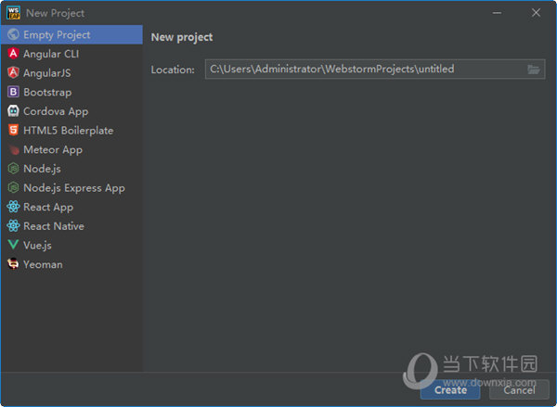Select React Native project type
This screenshot has height=407, width=557.
[53, 226]
